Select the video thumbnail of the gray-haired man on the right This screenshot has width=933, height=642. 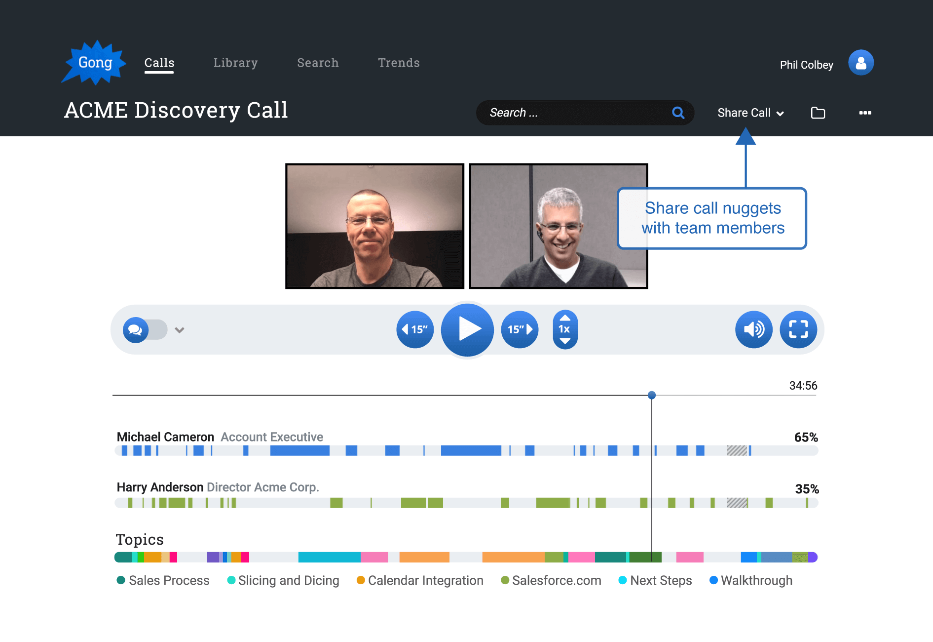(x=559, y=226)
